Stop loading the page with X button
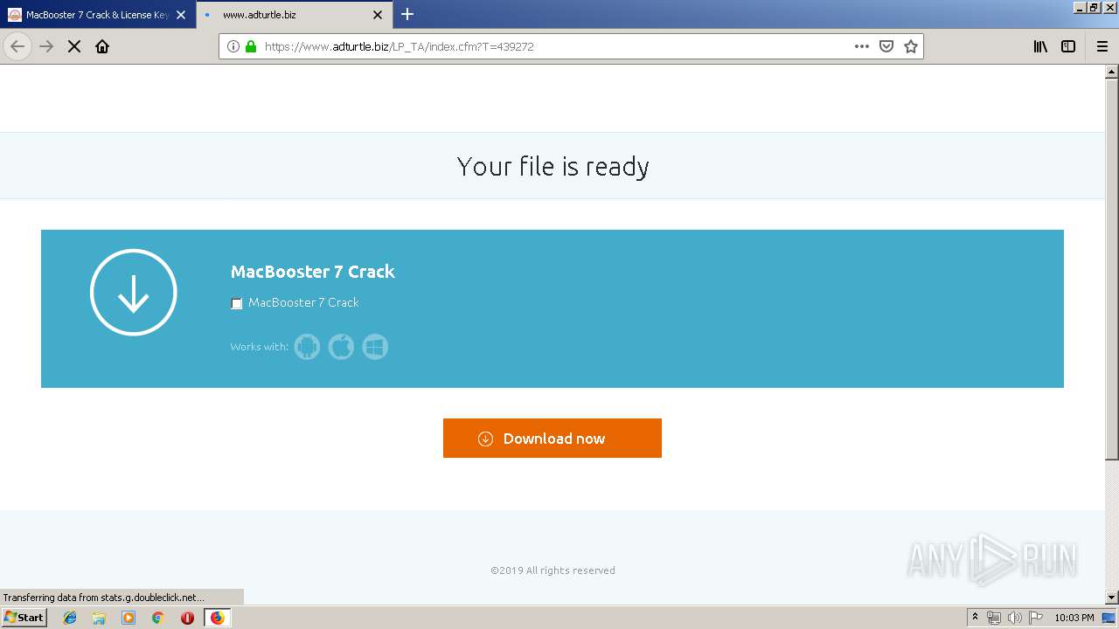Viewport: 1119px width, 629px height. click(74, 46)
